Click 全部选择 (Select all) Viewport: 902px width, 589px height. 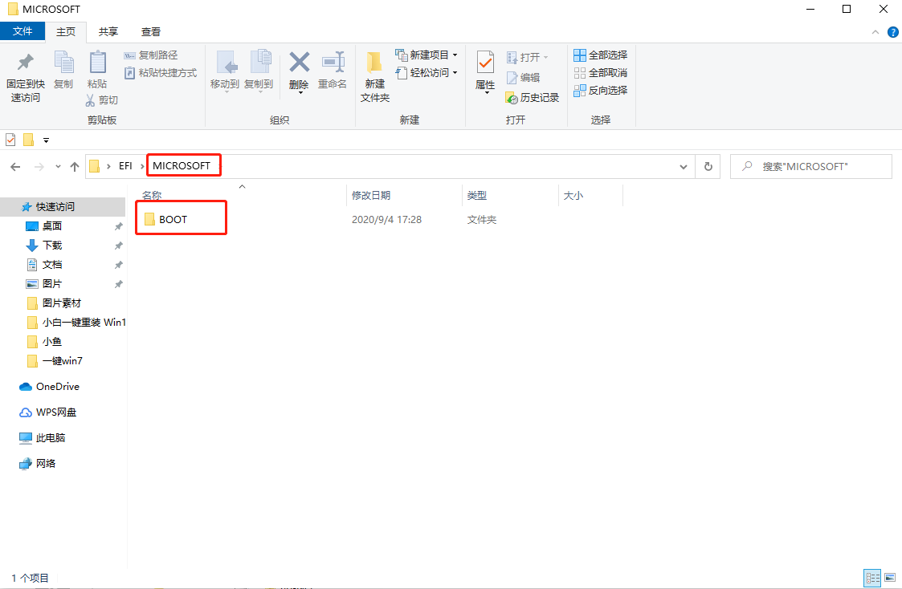[601, 55]
